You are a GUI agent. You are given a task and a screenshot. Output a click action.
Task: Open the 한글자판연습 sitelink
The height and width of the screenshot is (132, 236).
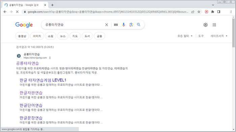pyautogui.click(x=31, y=93)
